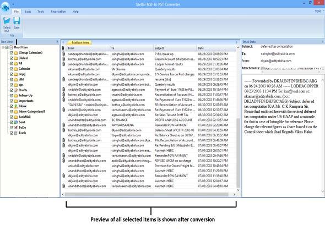This screenshot has width=325, height=231.
Task: Click the All folder icon
Action: pos(16,63)
